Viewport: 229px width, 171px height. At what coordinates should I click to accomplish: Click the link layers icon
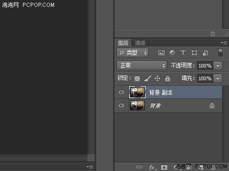139,167
